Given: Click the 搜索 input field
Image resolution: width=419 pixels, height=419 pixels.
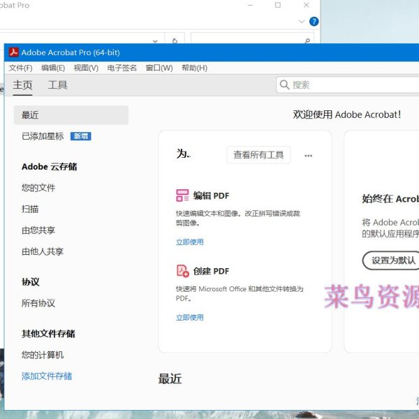Looking at the screenshot, I should pos(347,85).
